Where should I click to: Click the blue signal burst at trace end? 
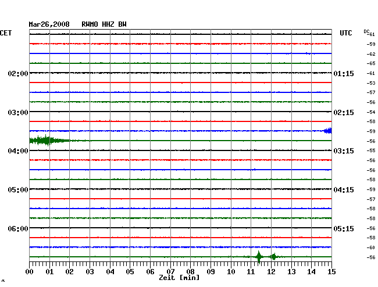[328, 131]
